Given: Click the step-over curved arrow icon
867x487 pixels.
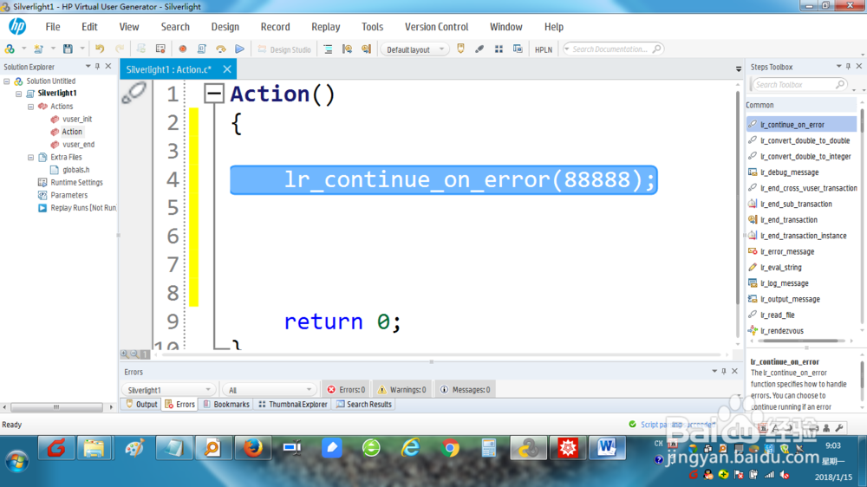Looking at the screenshot, I should pos(220,49).
